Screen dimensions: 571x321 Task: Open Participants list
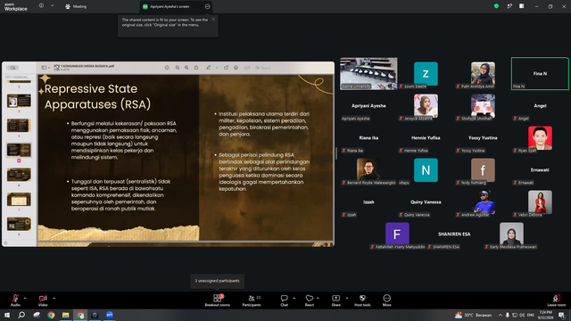(252, 300)
